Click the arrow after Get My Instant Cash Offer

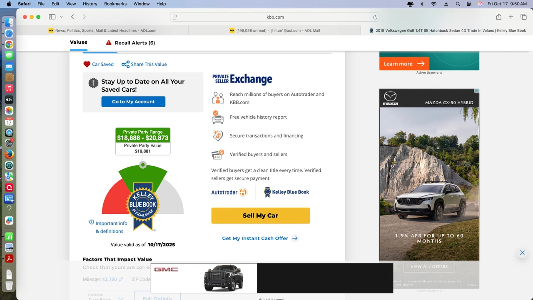click(x=295, y=238)
